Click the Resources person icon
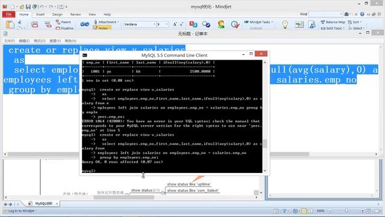This screenshot has height=217, width=385. click(221, 24)
